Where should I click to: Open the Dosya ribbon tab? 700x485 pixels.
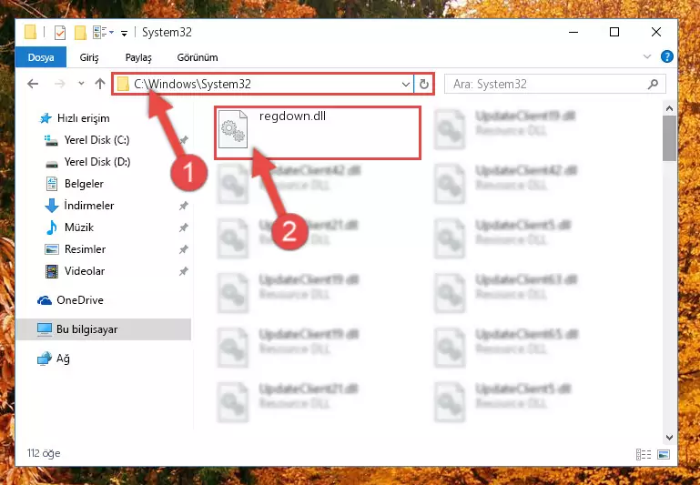pos(41,57)
